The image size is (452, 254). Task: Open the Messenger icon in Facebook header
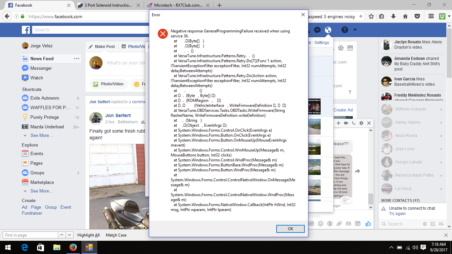tap(317, 30)
